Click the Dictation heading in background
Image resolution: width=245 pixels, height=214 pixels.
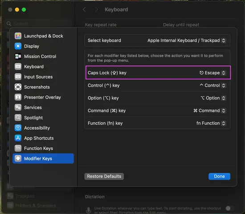coord(95,197)
